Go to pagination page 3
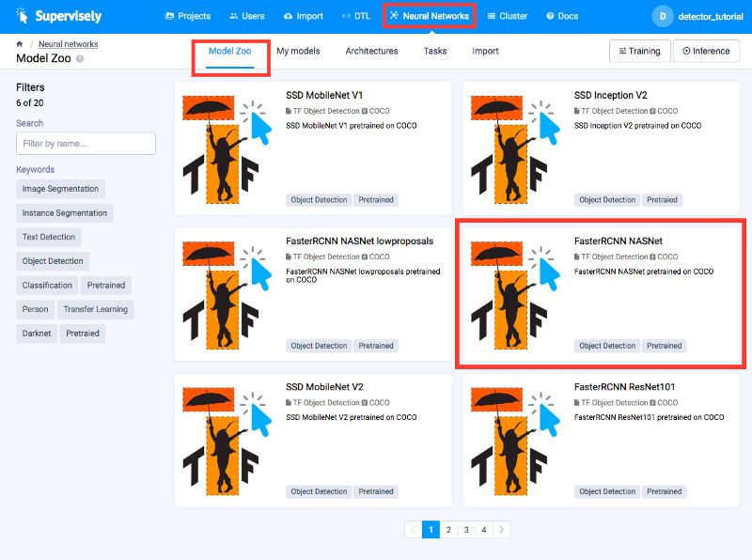The height and width of the screenshot is (560, 752). pos(466,530)
